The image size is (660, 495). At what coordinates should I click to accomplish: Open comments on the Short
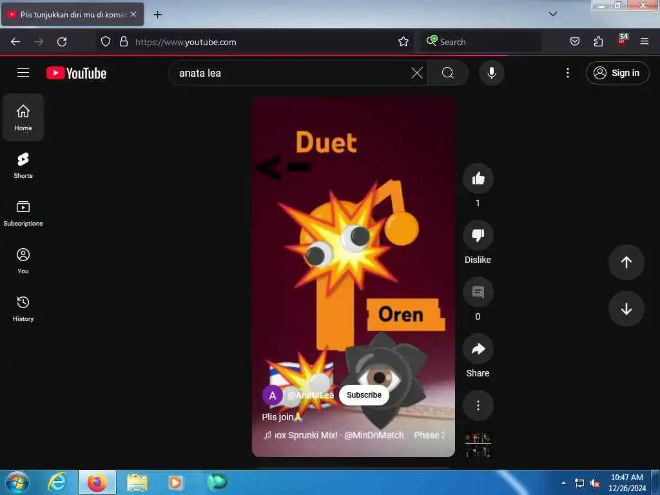478,292
